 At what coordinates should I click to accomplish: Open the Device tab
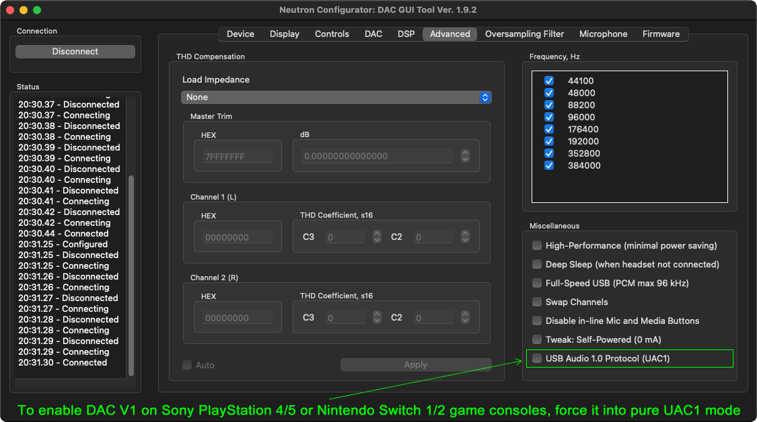tap(240, 34)
